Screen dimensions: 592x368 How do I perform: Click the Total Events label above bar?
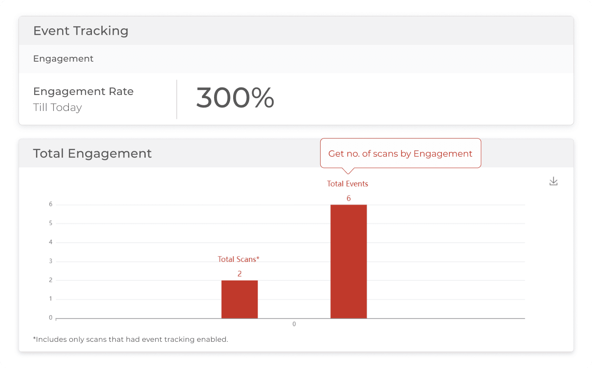click(347, 184)
